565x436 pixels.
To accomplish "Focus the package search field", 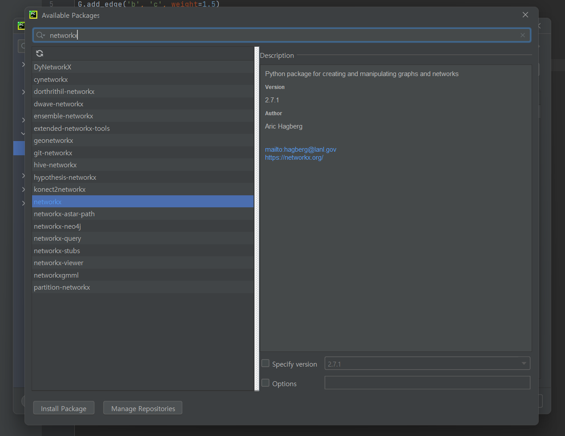I will tap(282, 35).
